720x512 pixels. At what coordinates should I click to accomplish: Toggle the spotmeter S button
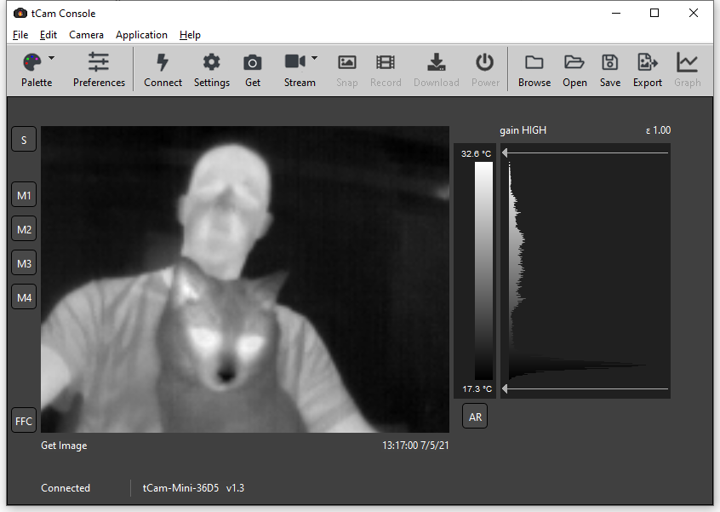click(x=24, y=140)
